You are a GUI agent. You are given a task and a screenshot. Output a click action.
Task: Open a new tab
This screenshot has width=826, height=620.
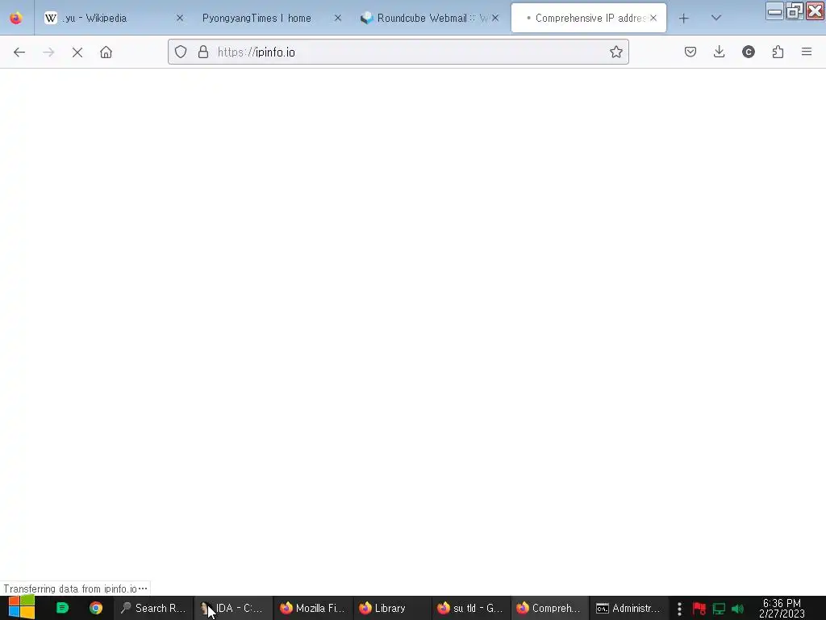click(x=684, y=19)
